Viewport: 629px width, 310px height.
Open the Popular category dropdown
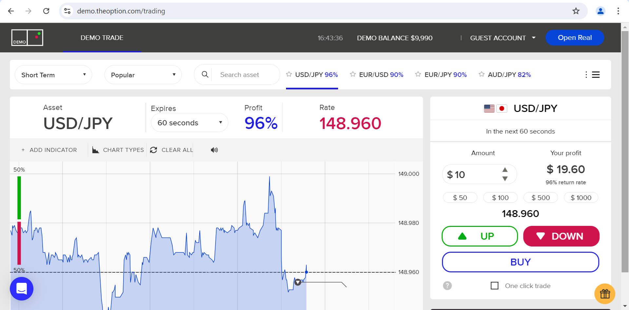(x=143, y=75)
